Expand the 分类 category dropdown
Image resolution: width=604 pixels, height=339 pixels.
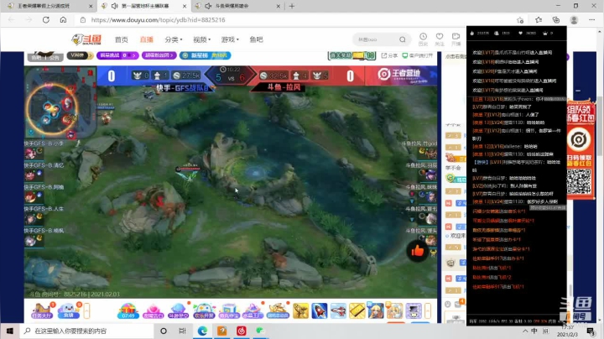pyautogui.click(x=174, y=39)
